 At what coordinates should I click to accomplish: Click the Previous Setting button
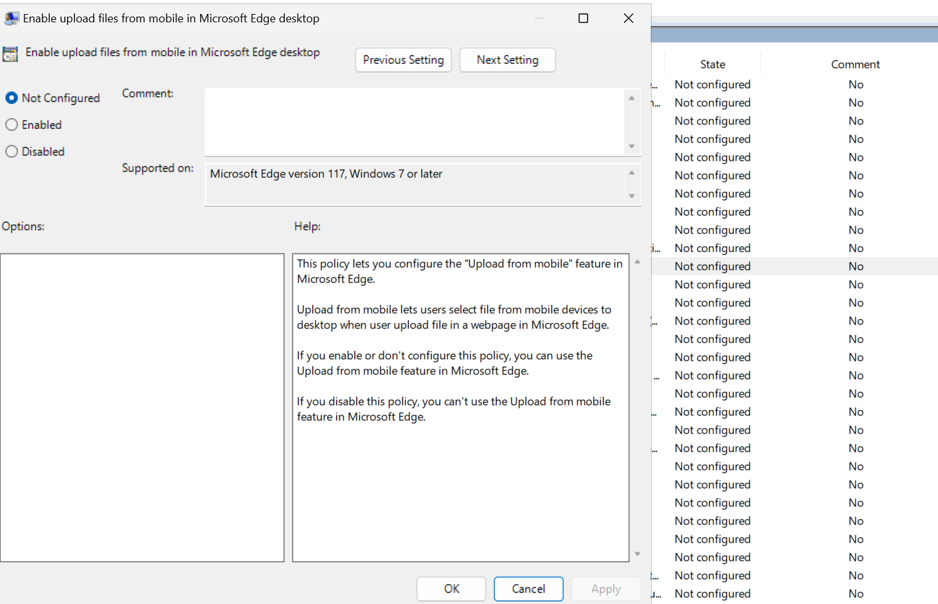coord(403,59)
